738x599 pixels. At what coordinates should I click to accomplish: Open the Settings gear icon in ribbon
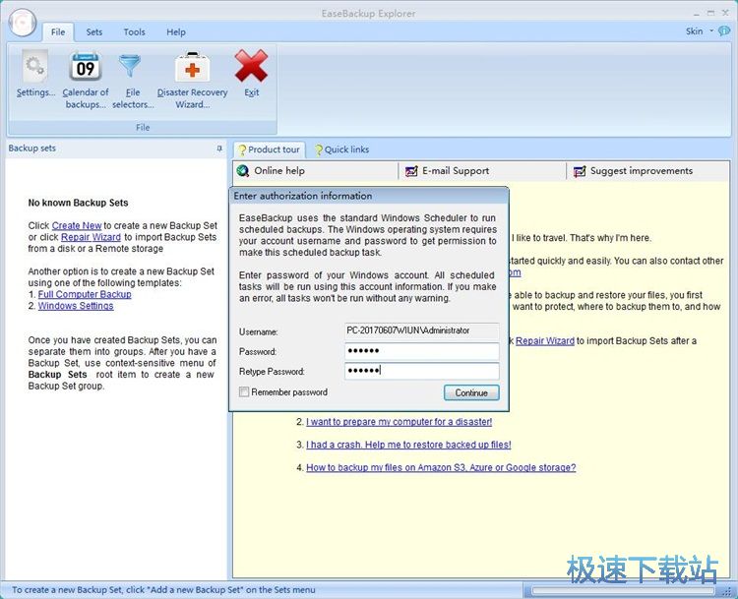click(x=34, y=66)
